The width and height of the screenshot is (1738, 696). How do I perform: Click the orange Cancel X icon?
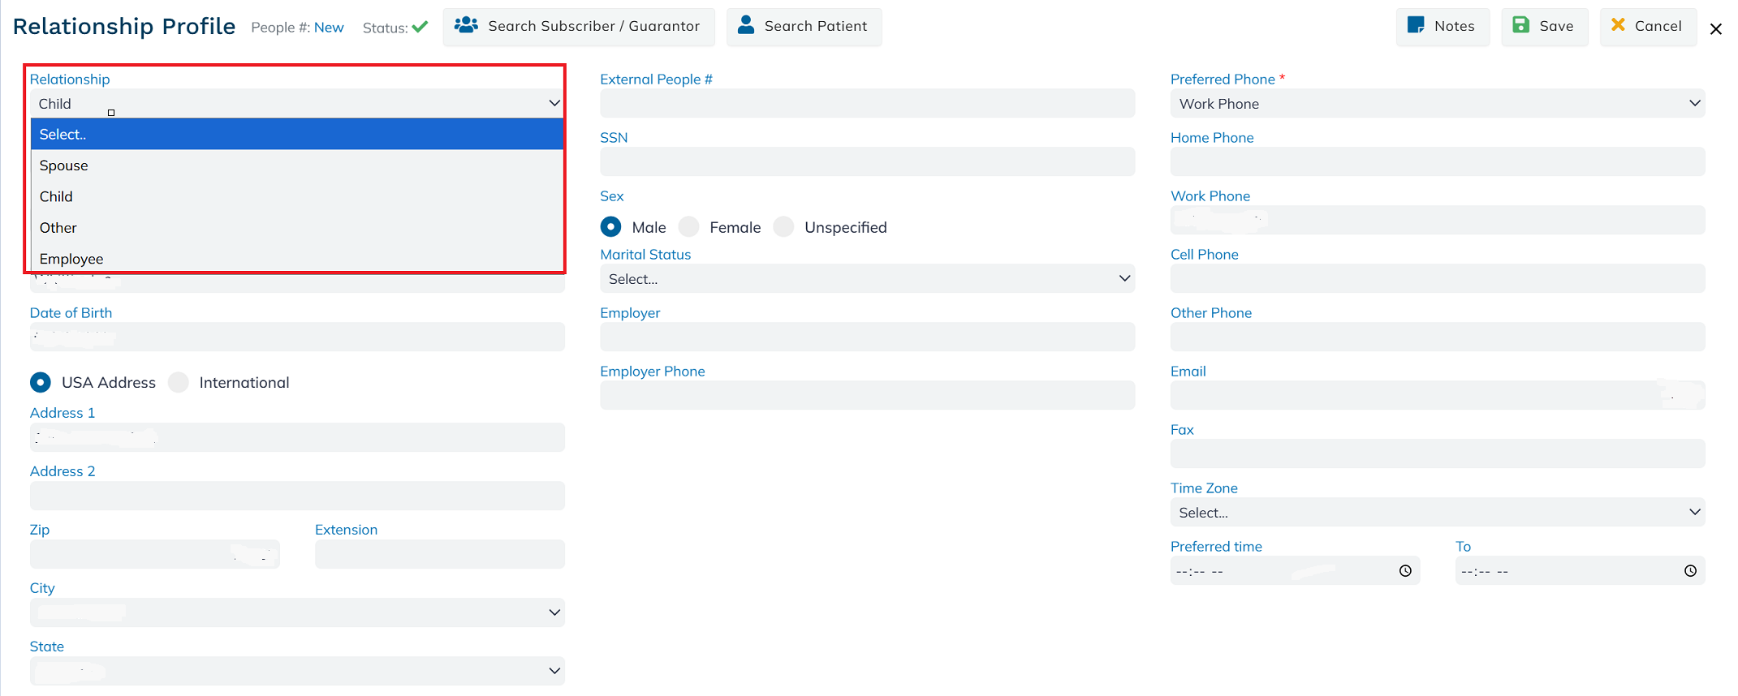[1618, 25]
